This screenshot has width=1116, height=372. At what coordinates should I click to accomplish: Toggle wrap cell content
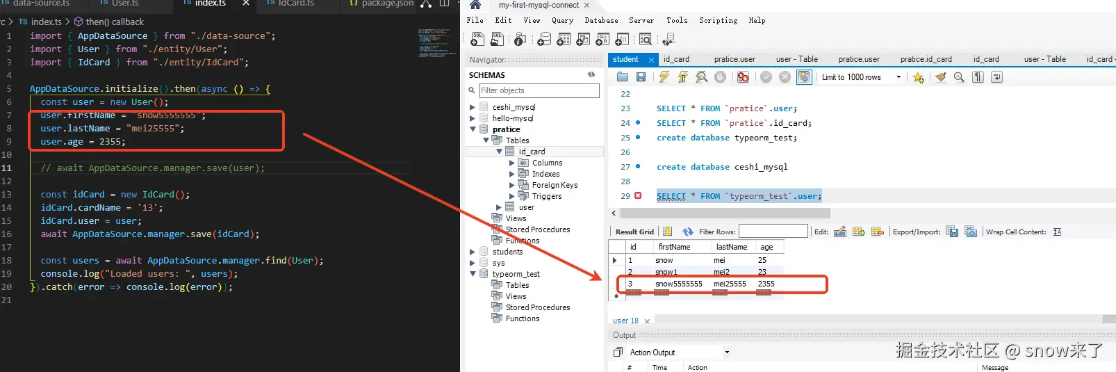[x=1057, y=232]
